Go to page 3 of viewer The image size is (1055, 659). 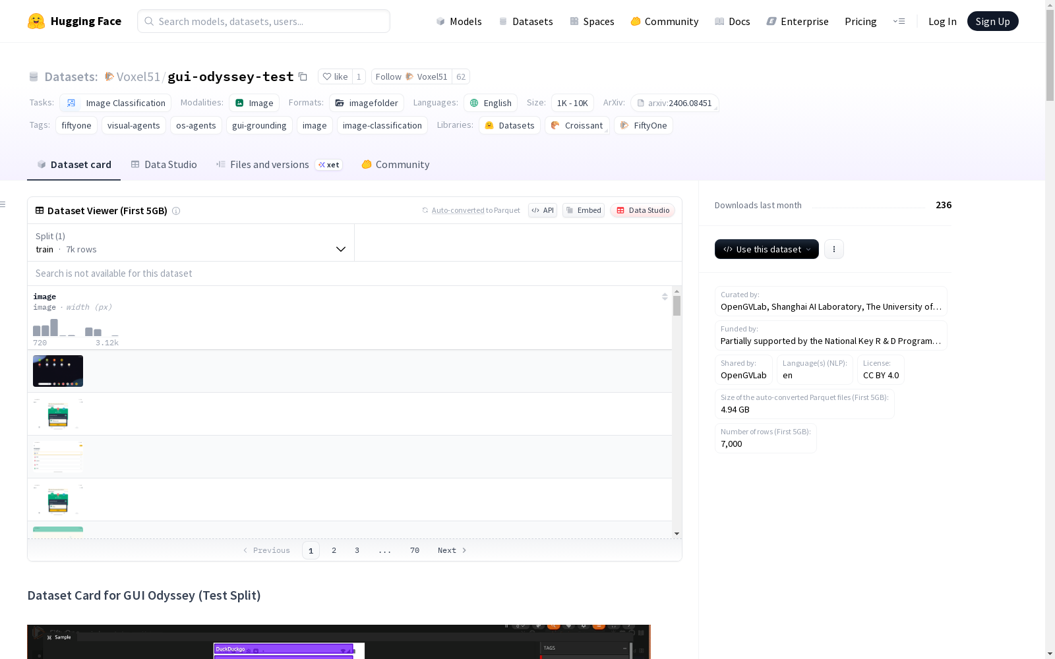tap(357, 550)
